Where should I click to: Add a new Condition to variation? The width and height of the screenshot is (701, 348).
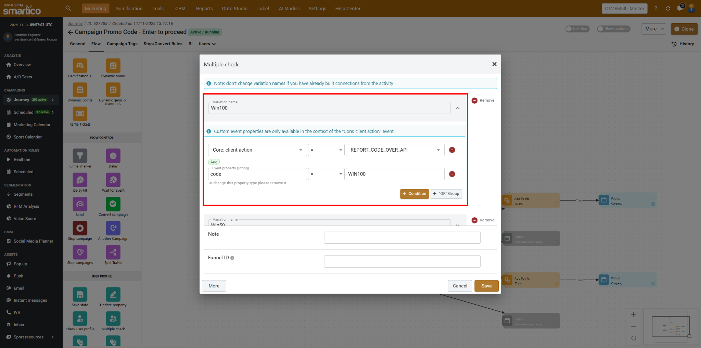coord(414,194)
